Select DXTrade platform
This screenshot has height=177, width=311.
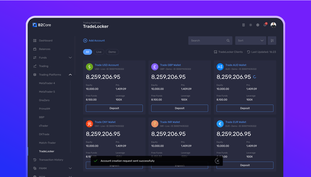coord(44,134)
